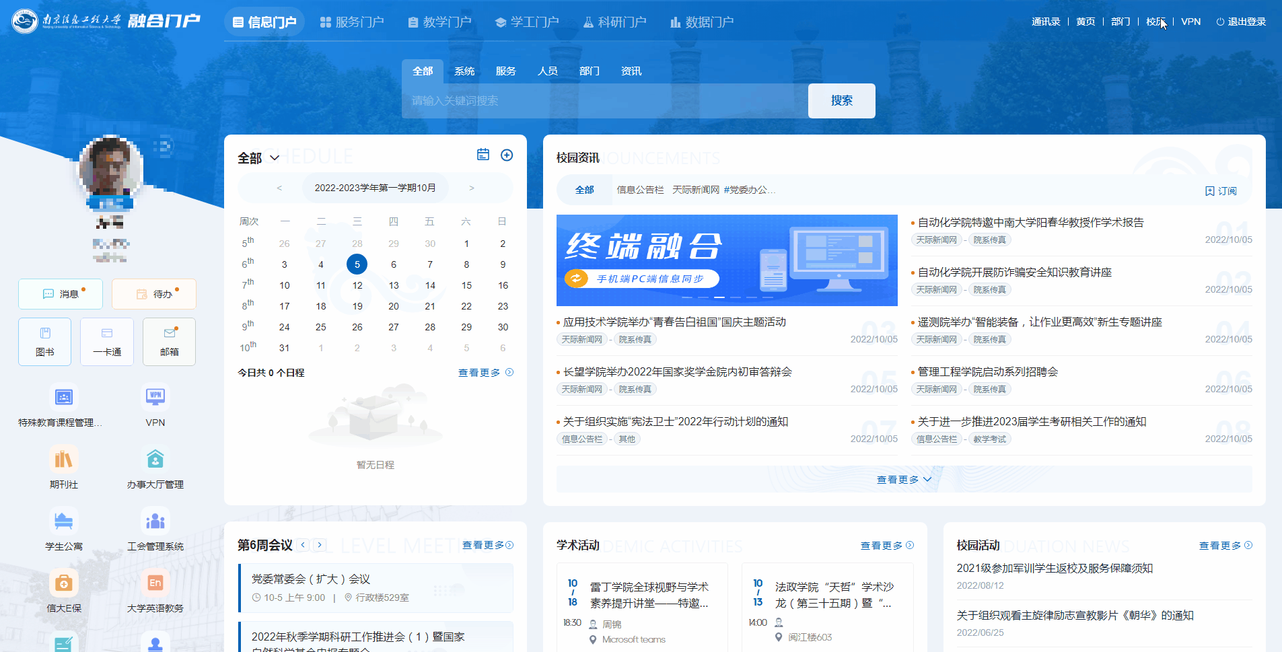
Task: Open the 办事大厅管理 app icon
Action: tap(155, 460)
